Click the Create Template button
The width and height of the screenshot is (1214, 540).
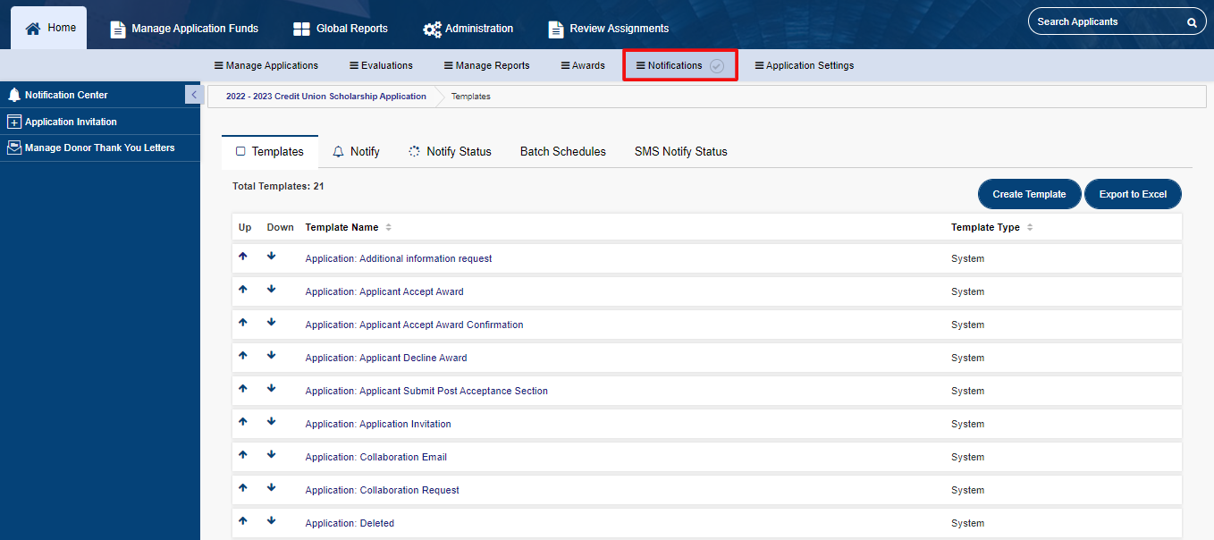coord(1029,194)
